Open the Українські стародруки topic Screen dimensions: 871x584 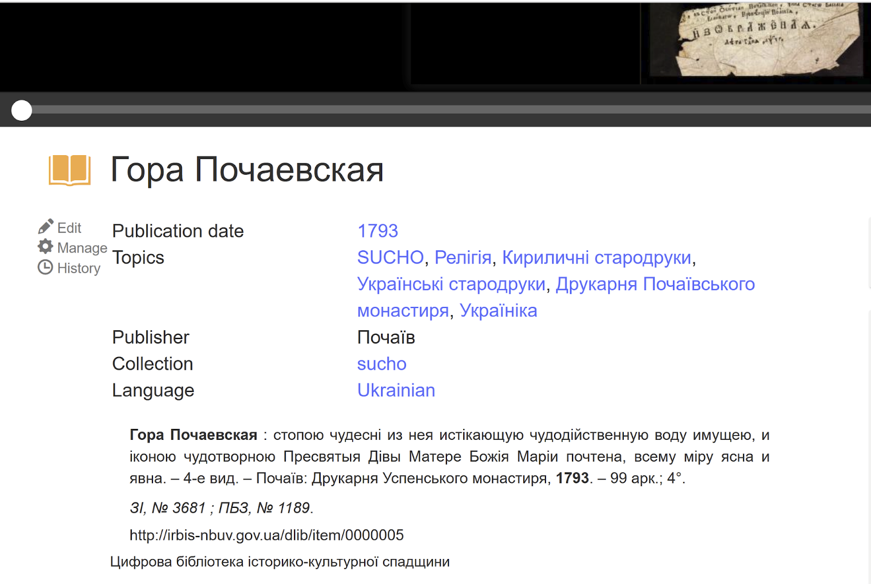(451, 284)
